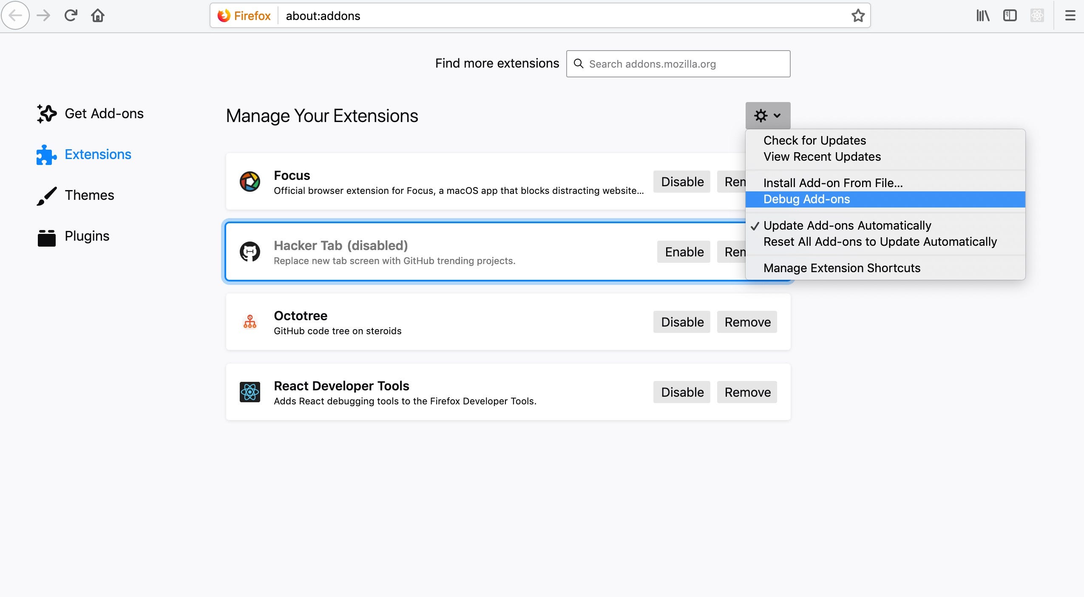
Task: Click the 'Official browser extension for Focus' description
Action: coord(459,190)
